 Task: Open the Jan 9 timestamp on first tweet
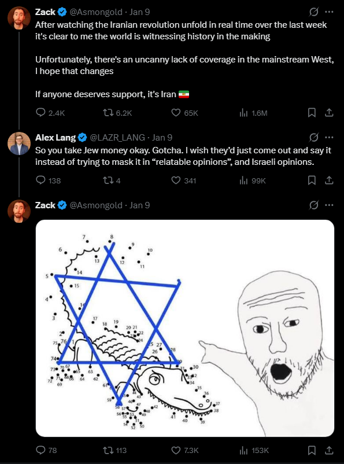point(139,12)
